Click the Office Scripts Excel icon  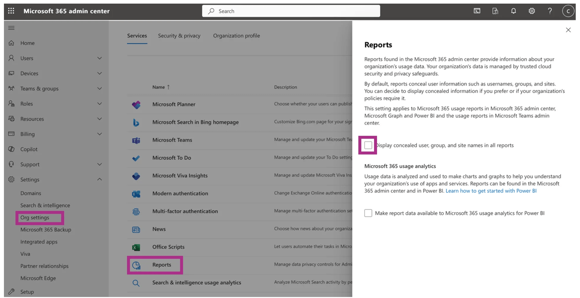pyautogui.click(x=136, y=247)
